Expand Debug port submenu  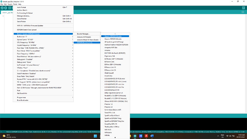[x=43, y=59]
